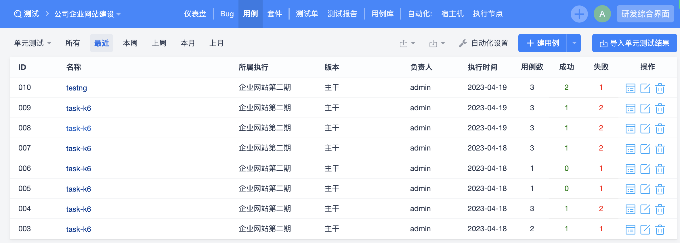This screenshot has width=680, height=243.
Task: Click the edit icon for row 004
Action: (645, 209)
